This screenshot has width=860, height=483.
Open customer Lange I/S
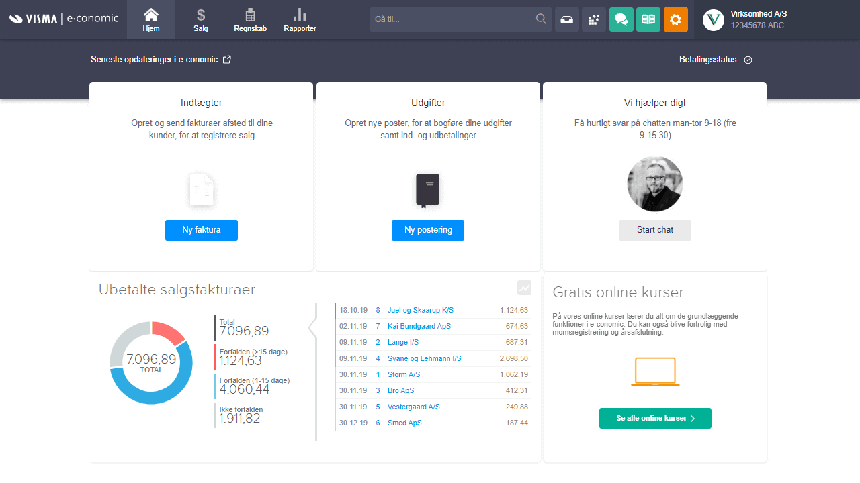click(x=403, y=342)
